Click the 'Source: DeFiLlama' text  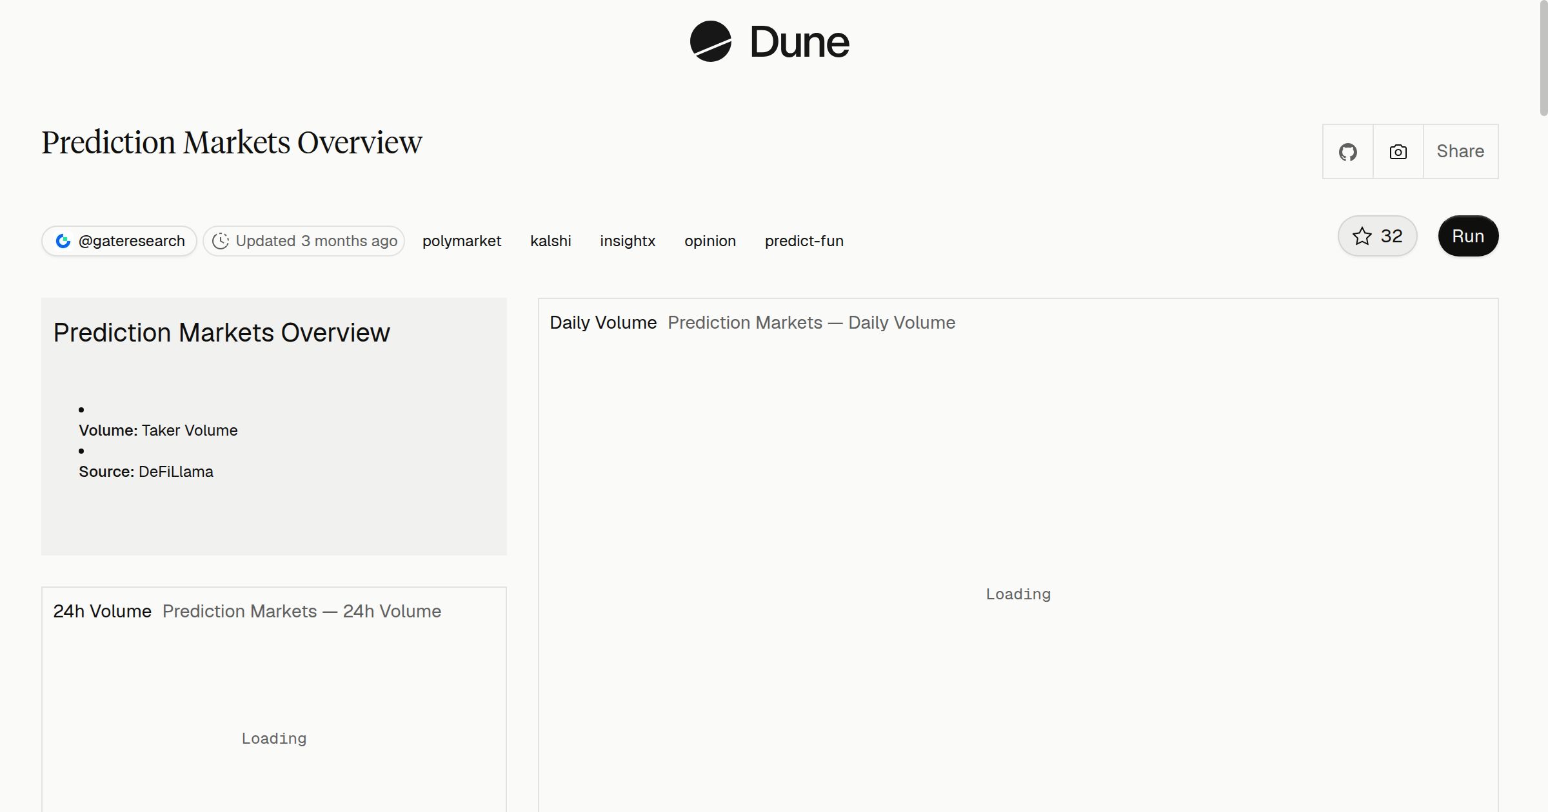point(146,472)
